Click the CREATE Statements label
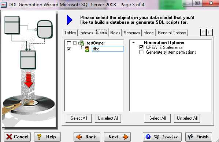Screen dimensions: 219x142 (x=164, y=47)
